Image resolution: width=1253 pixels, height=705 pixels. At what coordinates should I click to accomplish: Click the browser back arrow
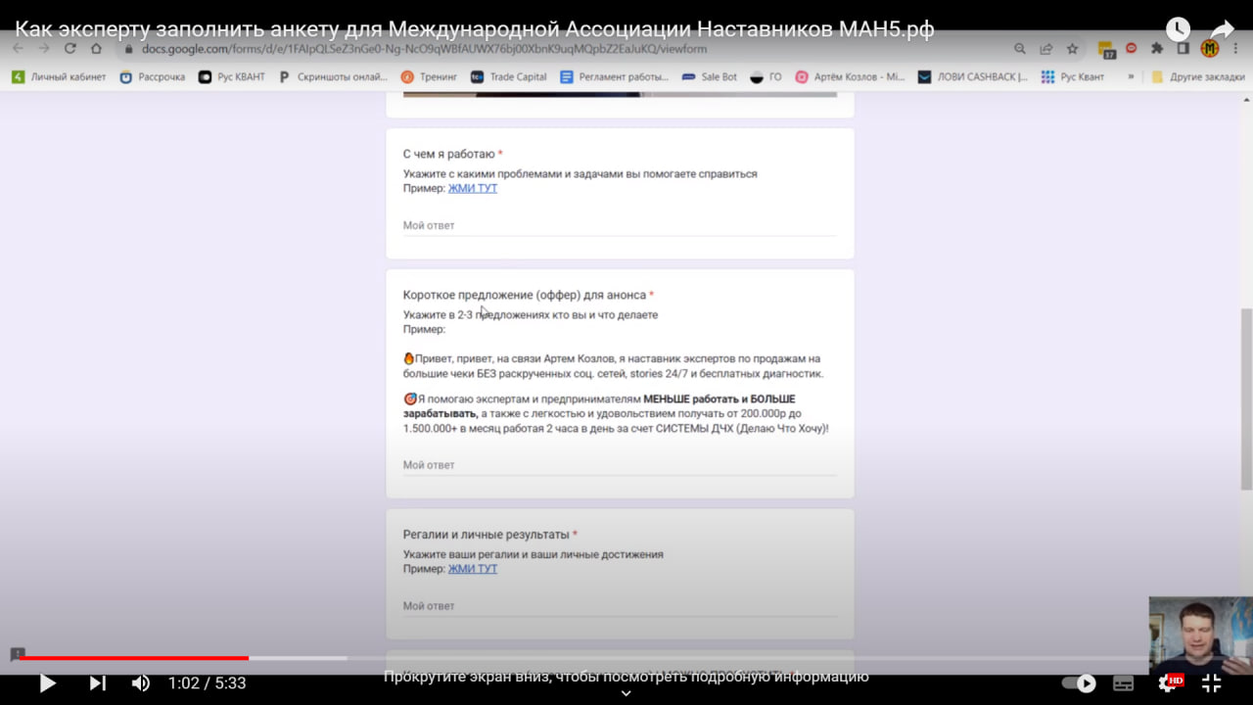pos(18,49)
